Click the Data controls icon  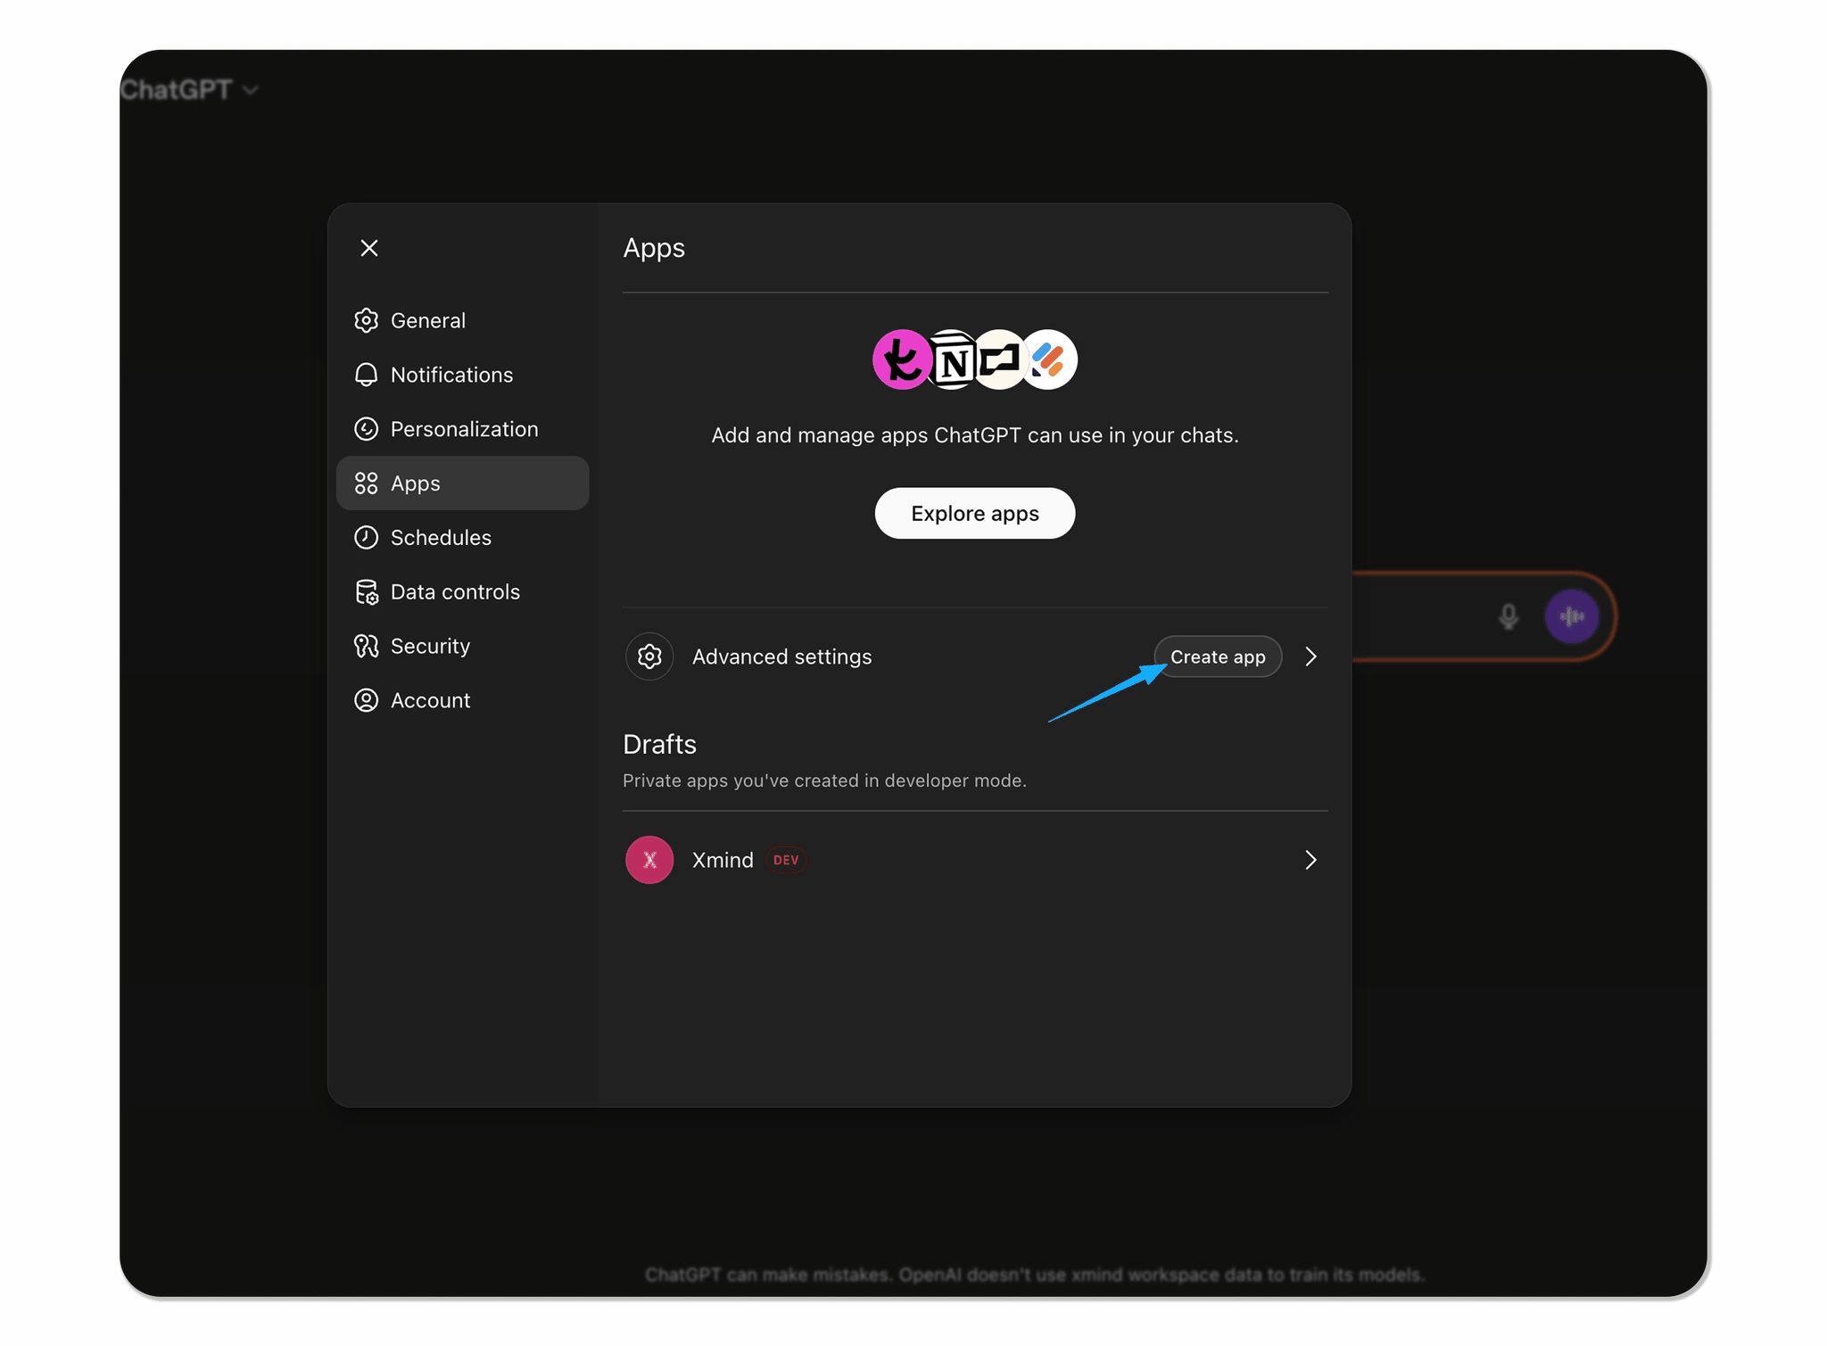coord(367,591)
